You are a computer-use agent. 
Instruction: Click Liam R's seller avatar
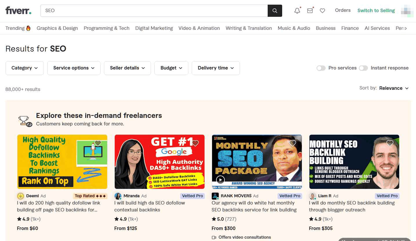tap(313, 196)
